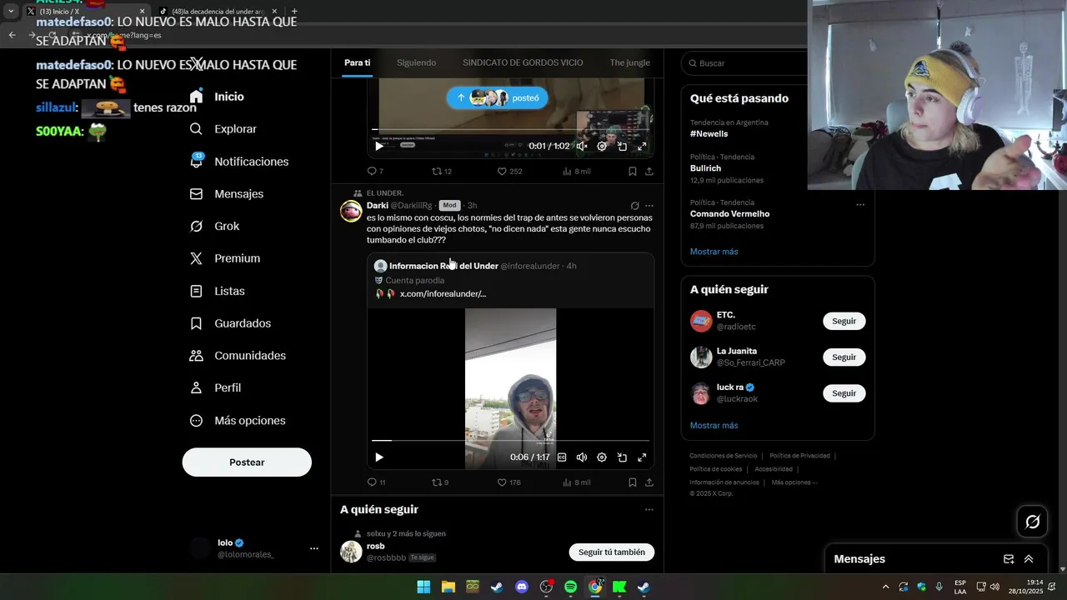This screenshot has height=600, width=1067.
Task: Open Grok in the sidebar
Action: tap(214, 227)
